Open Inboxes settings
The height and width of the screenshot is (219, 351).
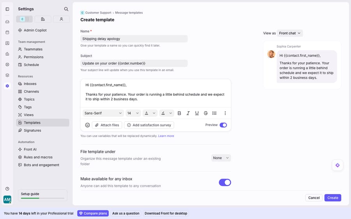[43, 84]
